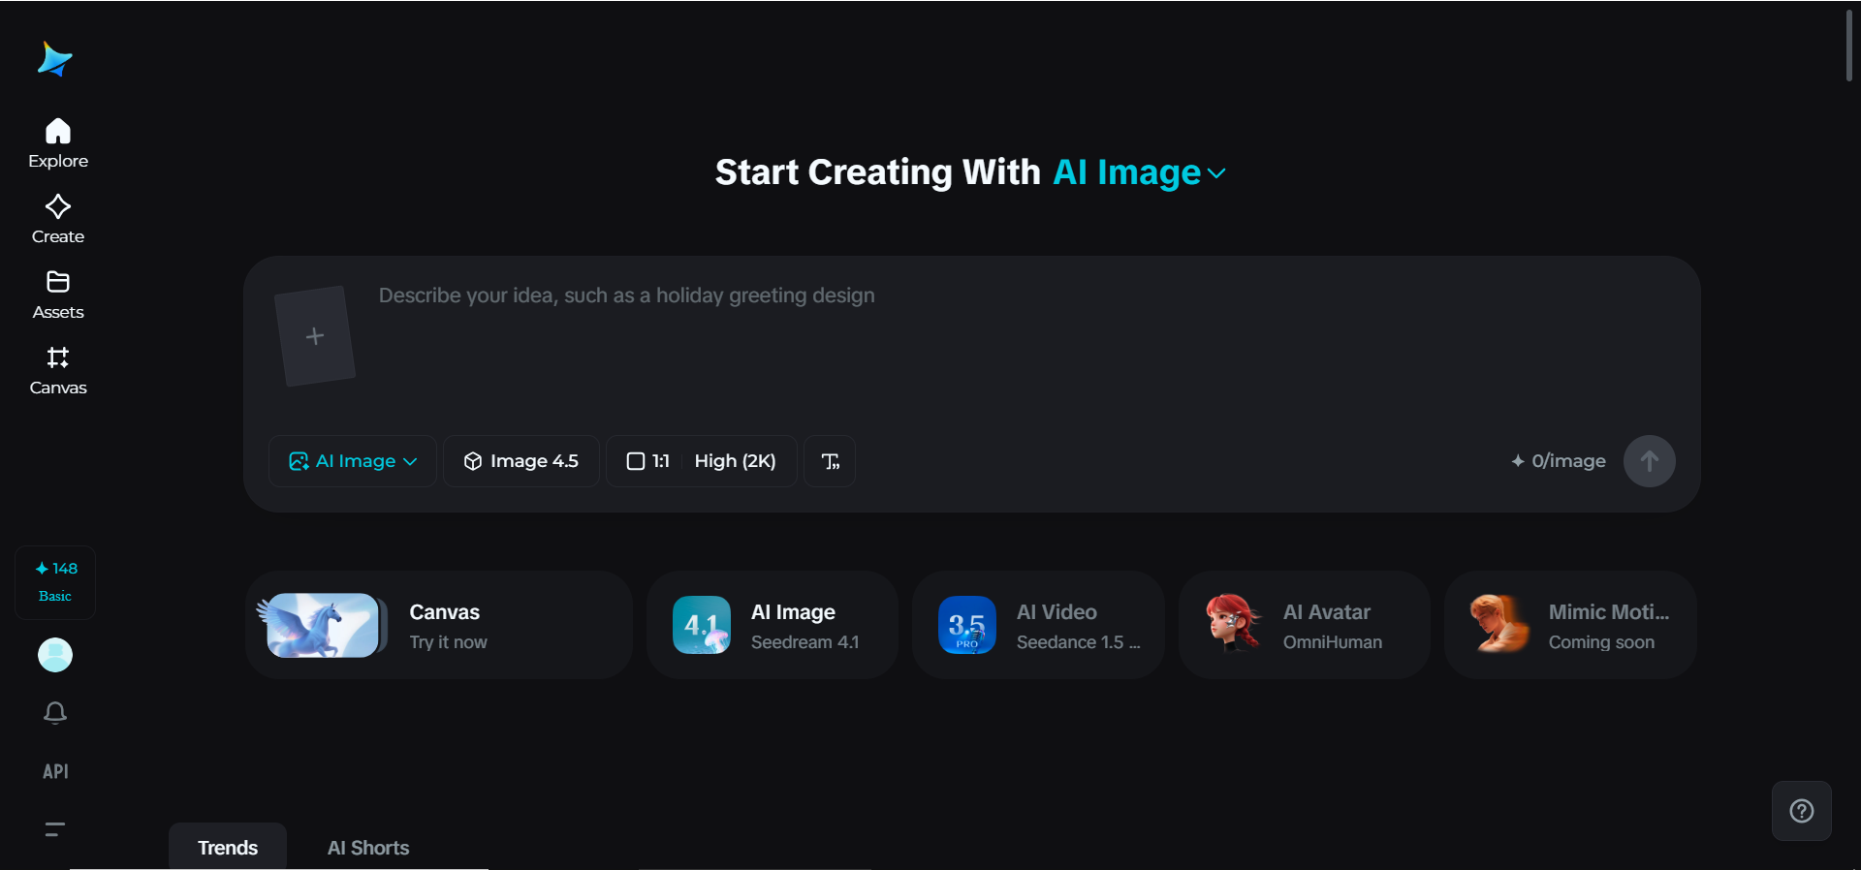Image resolution: width=1861 pixels, height=870 pixels.
Task: Expand the AI Image heading dropdown
Action: pyautogui.click(x=1139, y=172)
